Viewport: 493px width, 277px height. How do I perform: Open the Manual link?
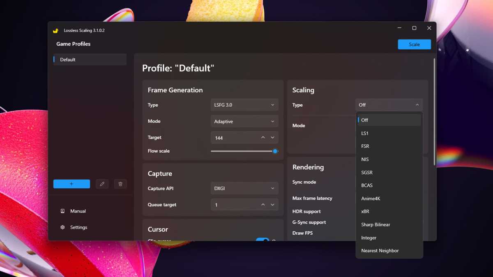point(78,211)
